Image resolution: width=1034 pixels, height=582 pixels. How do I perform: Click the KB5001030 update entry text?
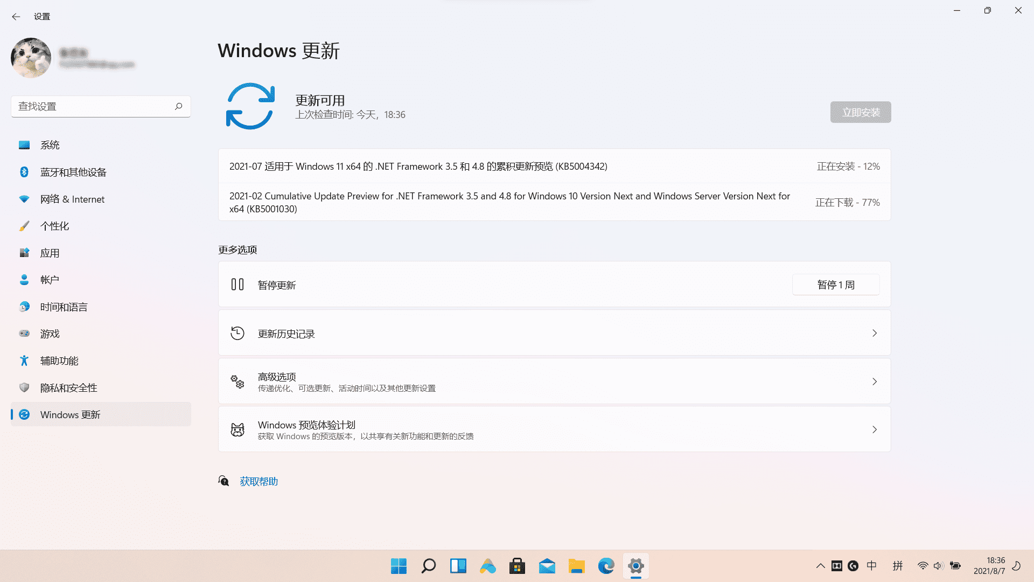[509, 203]
